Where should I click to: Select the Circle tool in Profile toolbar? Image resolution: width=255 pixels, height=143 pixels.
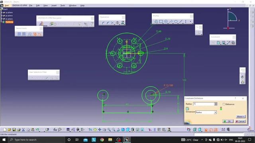[x=166, y=21]
